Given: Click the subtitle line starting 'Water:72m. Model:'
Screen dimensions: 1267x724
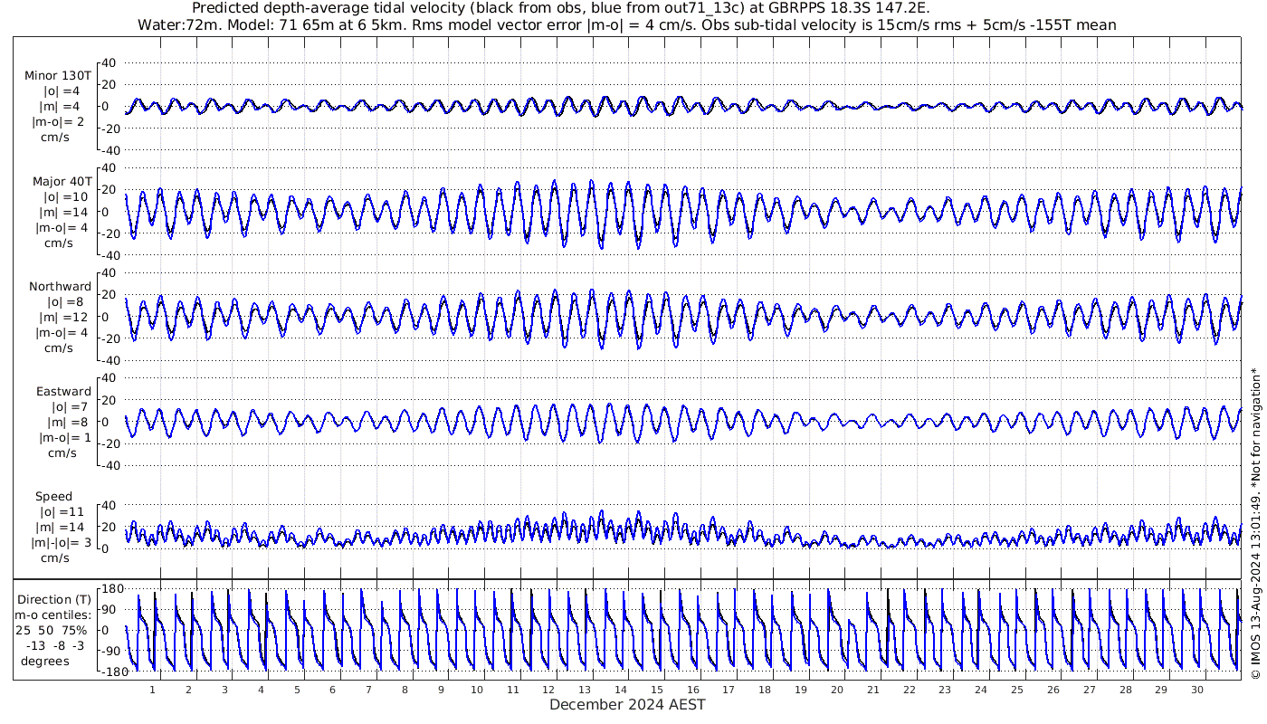Looking at the screenshot, I should click(x=626, y=24).
